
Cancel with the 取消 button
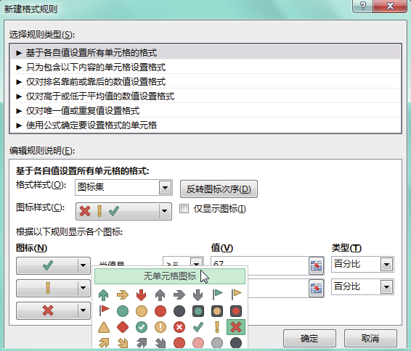point(370,338)
